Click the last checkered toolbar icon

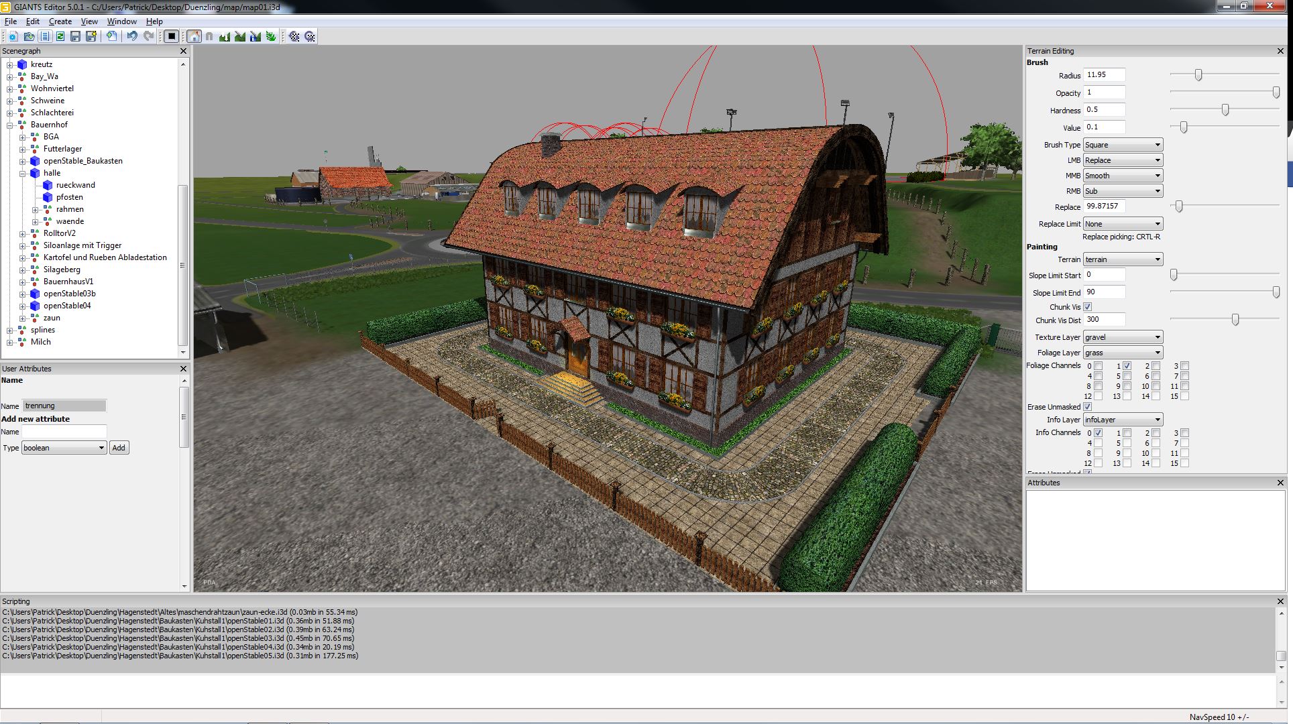point(310,36)
